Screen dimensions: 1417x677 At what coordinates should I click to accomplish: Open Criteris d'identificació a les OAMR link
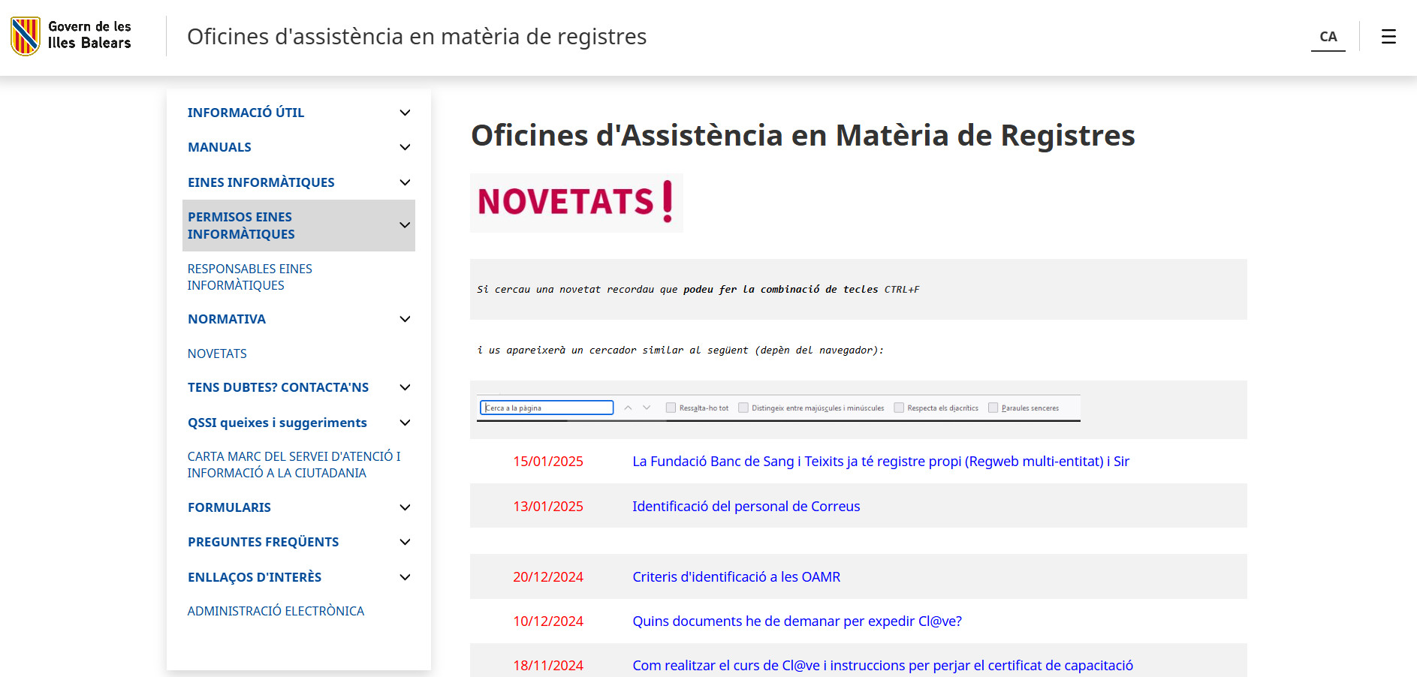[736, 577]
